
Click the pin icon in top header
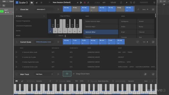(x=126, y=2)
